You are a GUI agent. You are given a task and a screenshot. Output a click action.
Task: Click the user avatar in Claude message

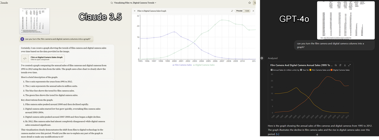(x=22, y=39)
